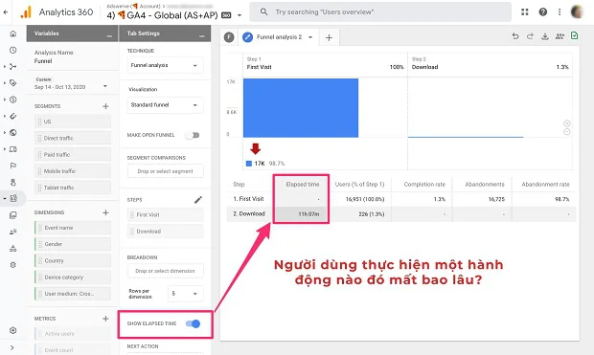Select the Paid traffic segment

tap(73, 154)
